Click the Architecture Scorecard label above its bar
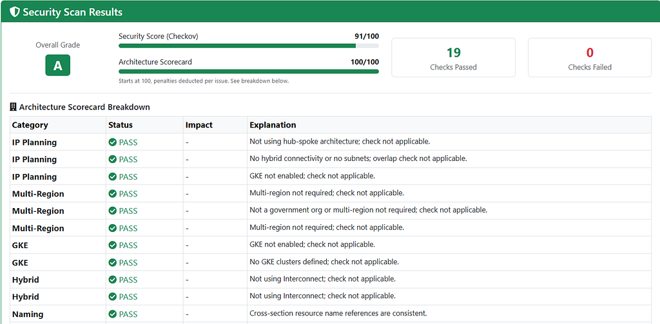This screenshot has width=660, height=324. (x=155, y=62)
